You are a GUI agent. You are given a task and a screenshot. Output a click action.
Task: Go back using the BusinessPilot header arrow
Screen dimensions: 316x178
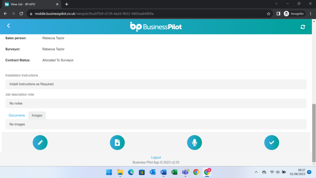pyautogui.click(x=8, y=26)
